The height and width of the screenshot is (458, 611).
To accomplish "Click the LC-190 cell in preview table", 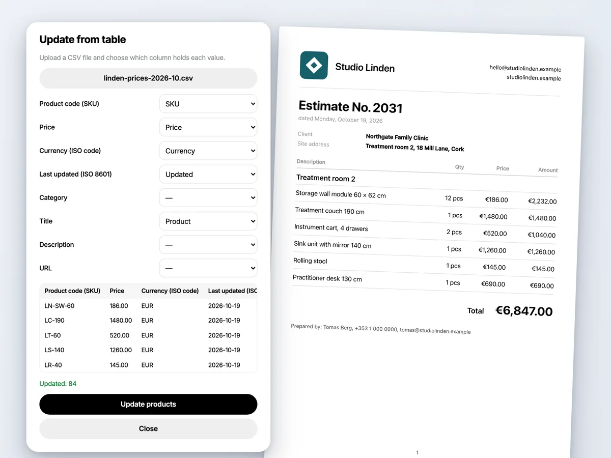I will pos(54,321).
